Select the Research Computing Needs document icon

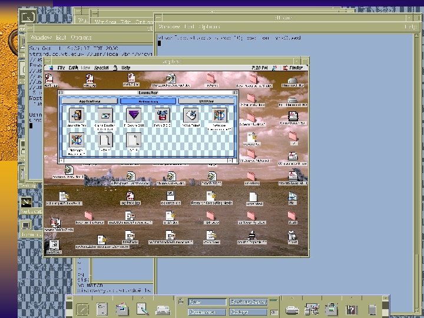coord(211,196)
